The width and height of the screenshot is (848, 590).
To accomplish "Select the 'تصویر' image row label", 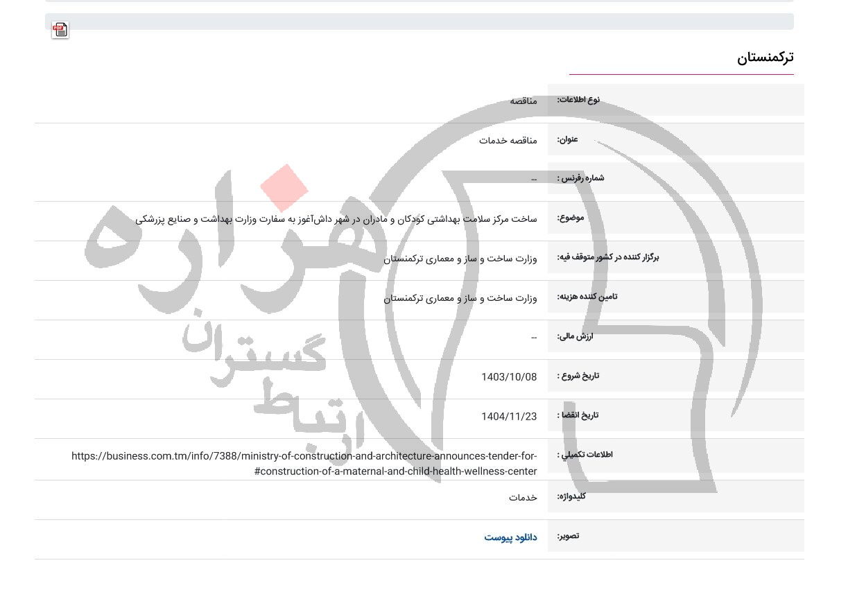I will click(568, 536).
